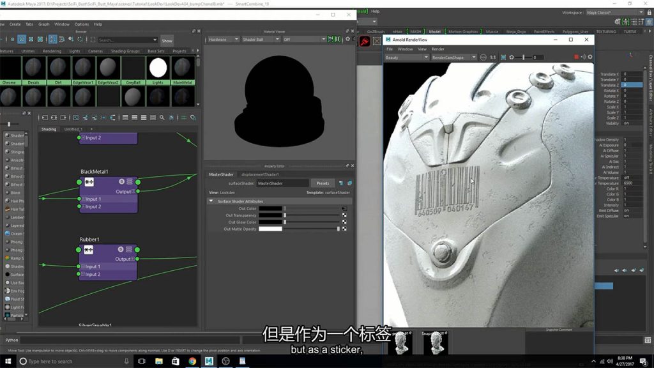Click the Show button in Hypershade browser
Viewport: 654px width, 368px height.
[167, 40]
